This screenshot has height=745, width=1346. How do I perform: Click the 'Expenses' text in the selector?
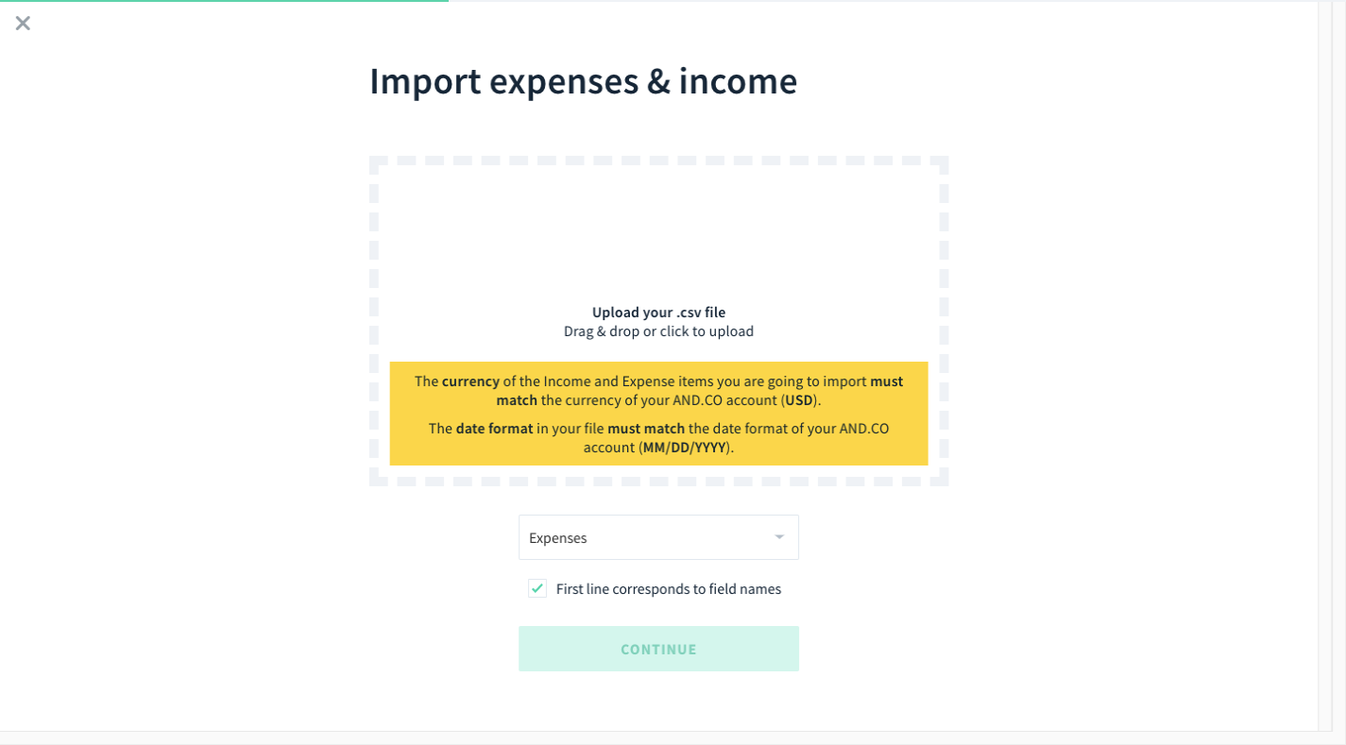click(x=557, y=538)
